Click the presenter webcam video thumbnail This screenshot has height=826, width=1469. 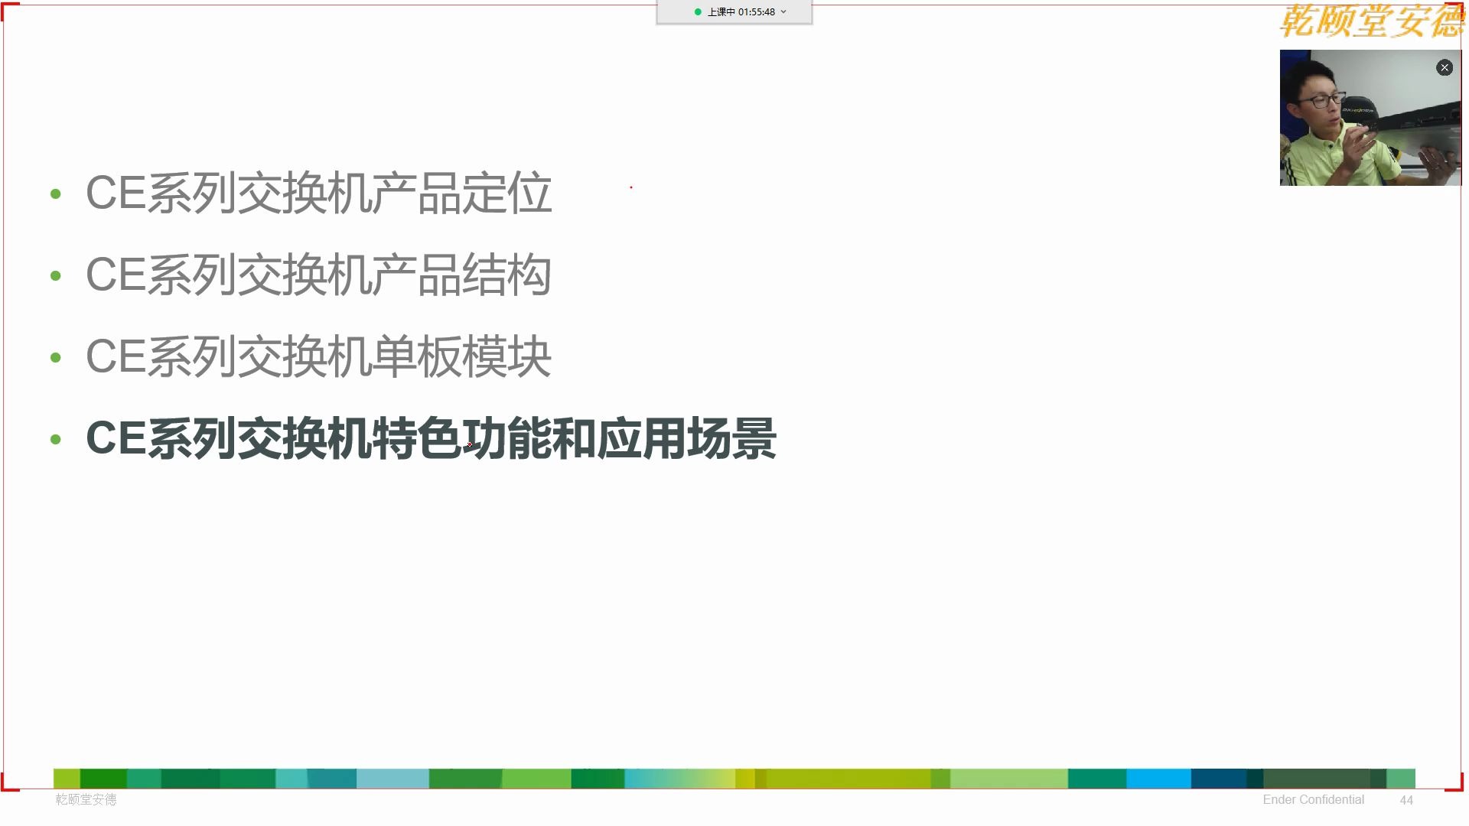click(x=1370, y=118)
